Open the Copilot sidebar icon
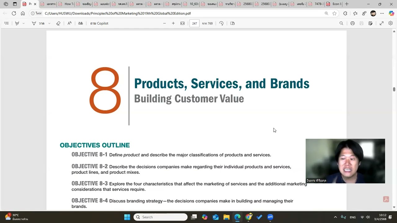 click(x=391, y=13)
